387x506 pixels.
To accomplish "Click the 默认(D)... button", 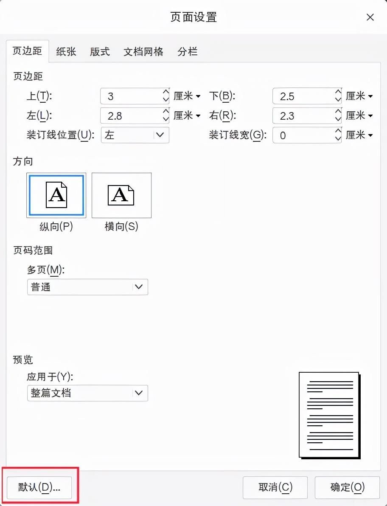I will click(39, 487).
